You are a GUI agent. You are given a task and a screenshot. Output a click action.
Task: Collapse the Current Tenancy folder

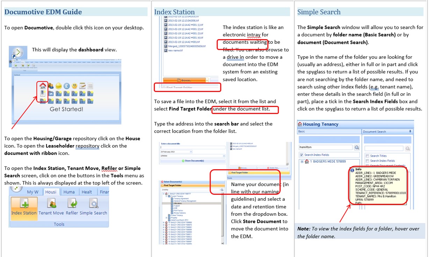pos(167,197)
